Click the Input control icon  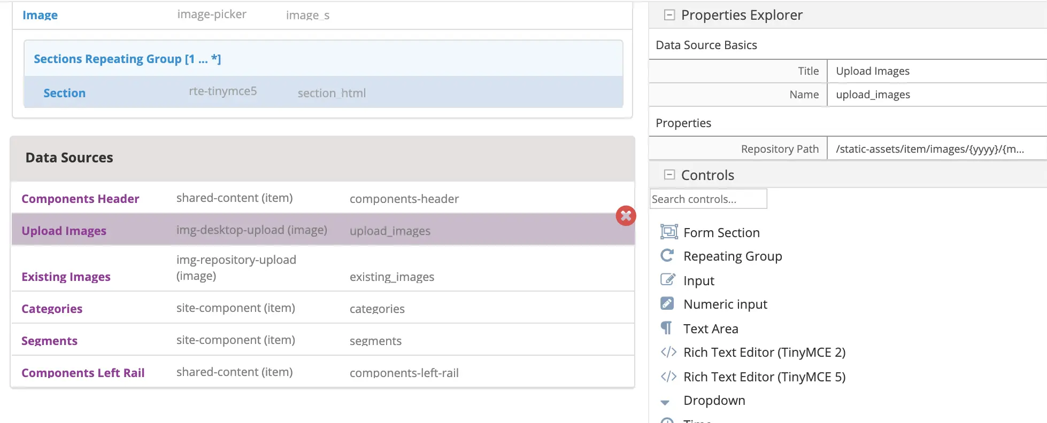668,279
